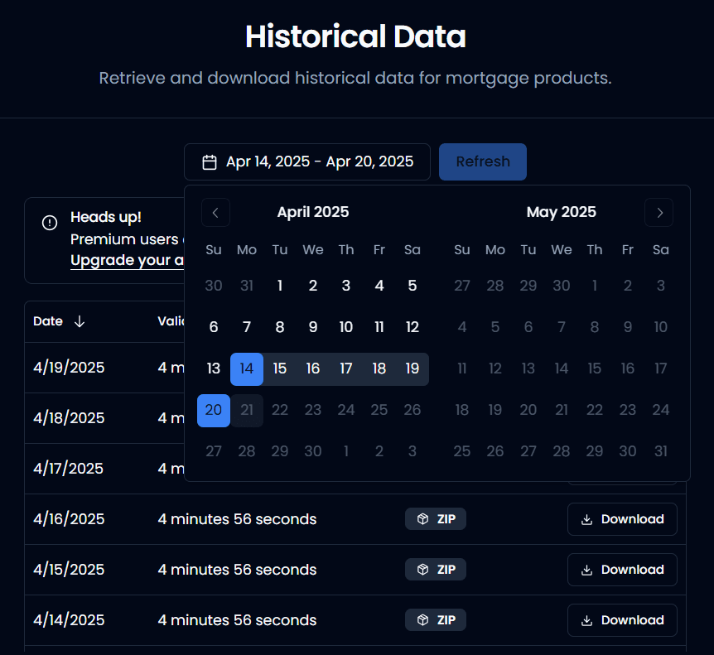Select April 12 in the calendar
Viewport: 714px width, 655px height.
click(x=412, y=327)
